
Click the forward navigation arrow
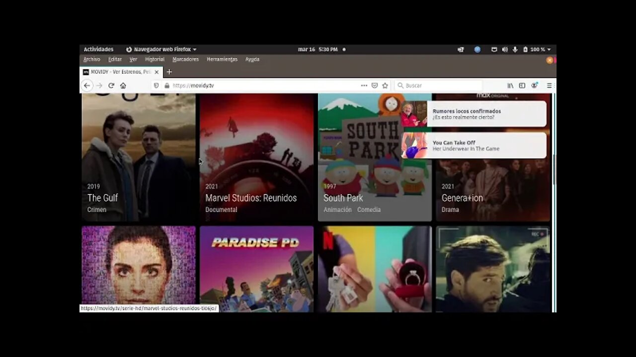pyautogui.click(x=99, y=85)
